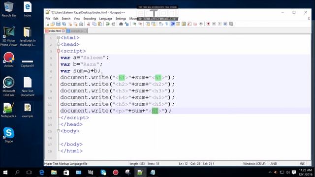Open the Windows Start menu
Screen dimensions: 315x177
pyautogui.click(x=5, y=173)
